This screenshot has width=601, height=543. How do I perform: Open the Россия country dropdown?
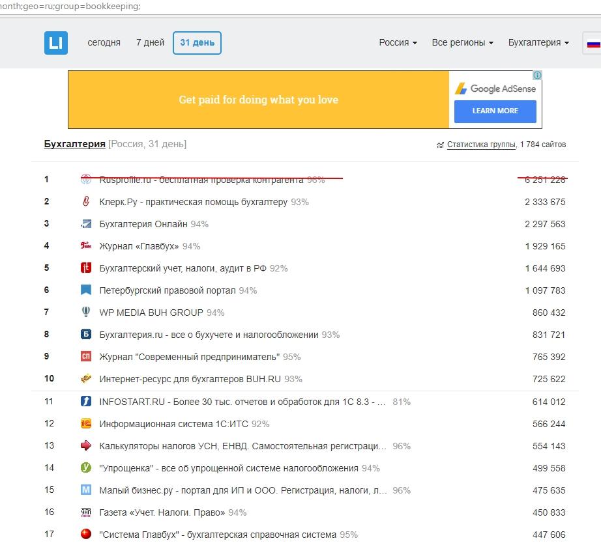(398, 42)
